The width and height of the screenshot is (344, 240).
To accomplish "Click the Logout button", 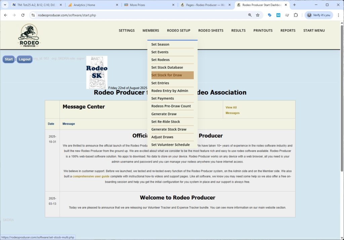I will click(x=24, y=59).
